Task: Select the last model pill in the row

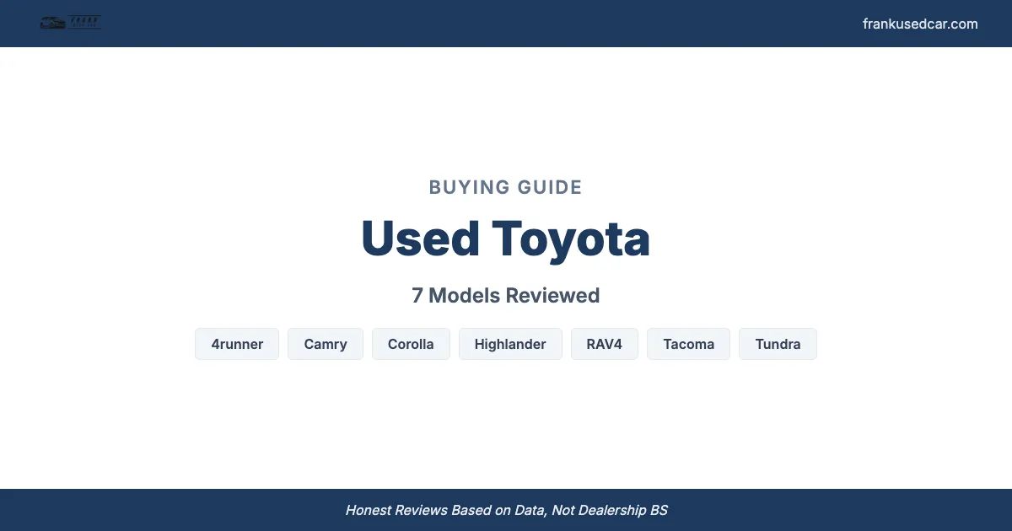Action: point(778,344)
